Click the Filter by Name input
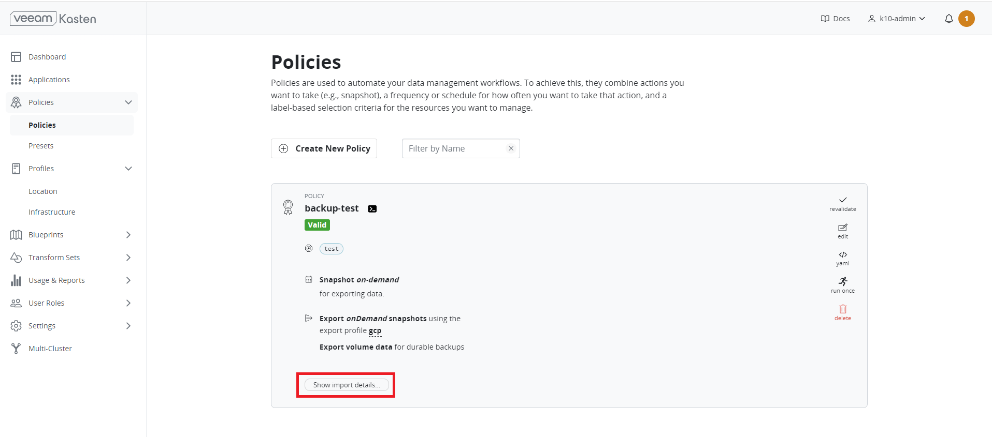The image size is (992, 437). (x=454, y=148)
